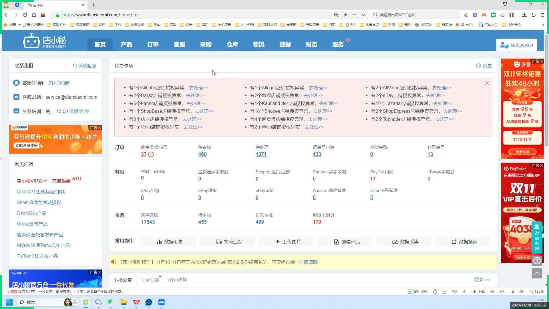Click 物流追踪 truck shortcut
This screenshot has height=309, width=549.
227,242
